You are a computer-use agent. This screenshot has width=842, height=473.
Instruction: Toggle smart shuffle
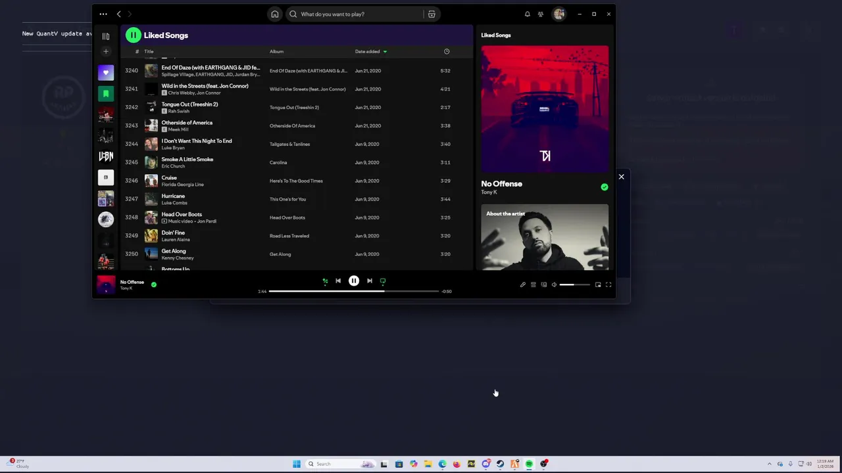[x=325, y=281]
